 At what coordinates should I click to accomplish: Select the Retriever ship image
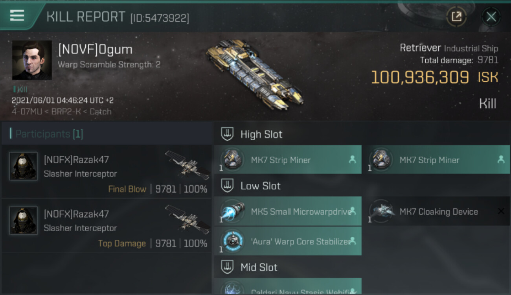pos(255,75)
